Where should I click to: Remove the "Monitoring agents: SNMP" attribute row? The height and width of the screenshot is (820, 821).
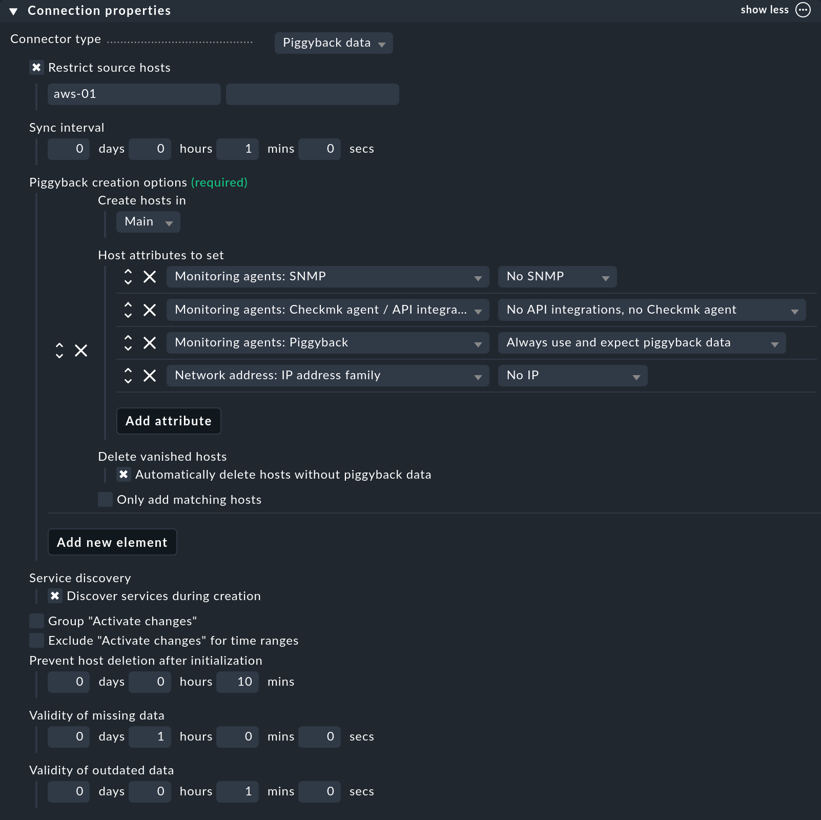(x=150, y=277)
